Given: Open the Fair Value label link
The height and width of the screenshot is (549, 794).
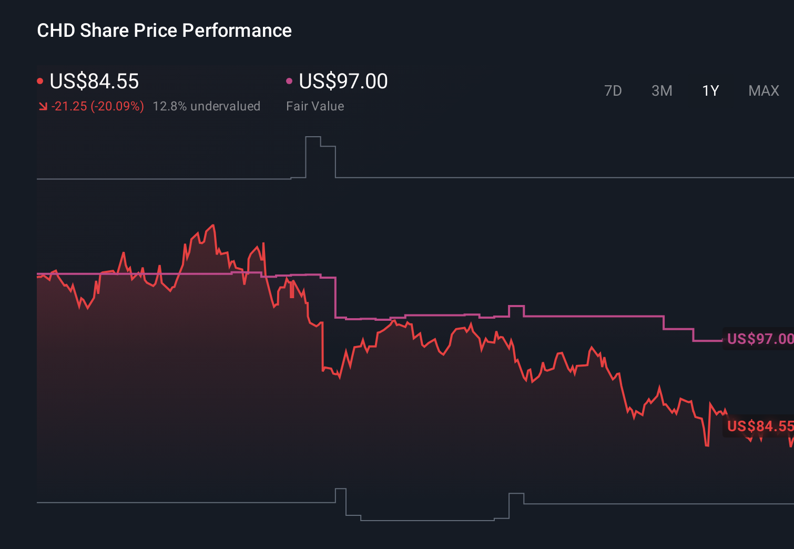Looking at the screenshot, I should pyautogui.click(x=314, y=106).
